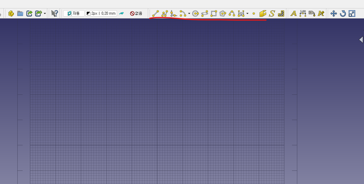Select the Circle tool
The image size is (364, 184).
196,13
